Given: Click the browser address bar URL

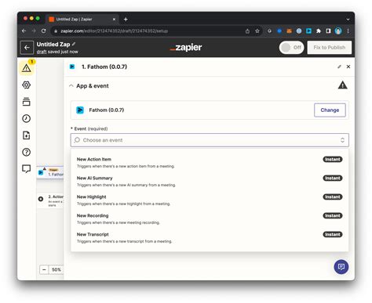Looking at the screenshot, I should coord(115,31).
